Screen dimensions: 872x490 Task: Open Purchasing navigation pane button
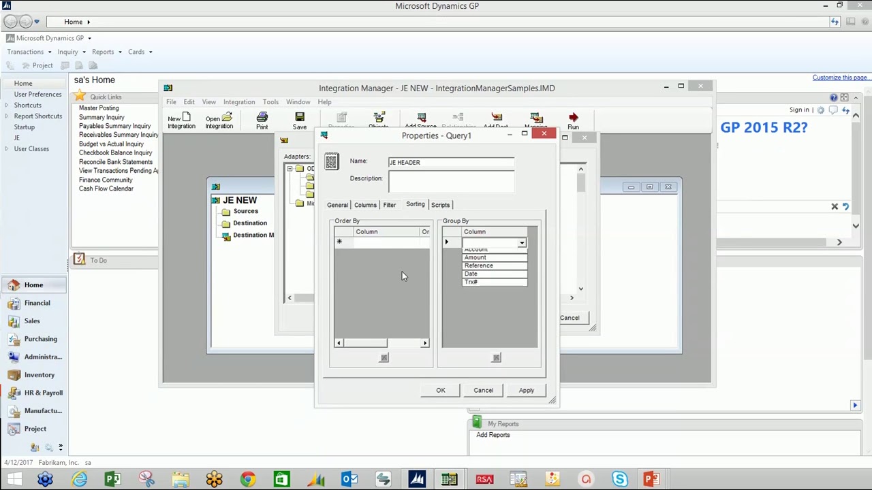tap(34, 339)
